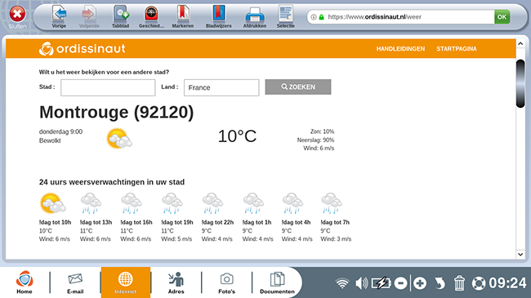Viewport: 531px width, 298px height.
Task: Click the 'Neerslag: 90%' text
Action: coord(315,140)
